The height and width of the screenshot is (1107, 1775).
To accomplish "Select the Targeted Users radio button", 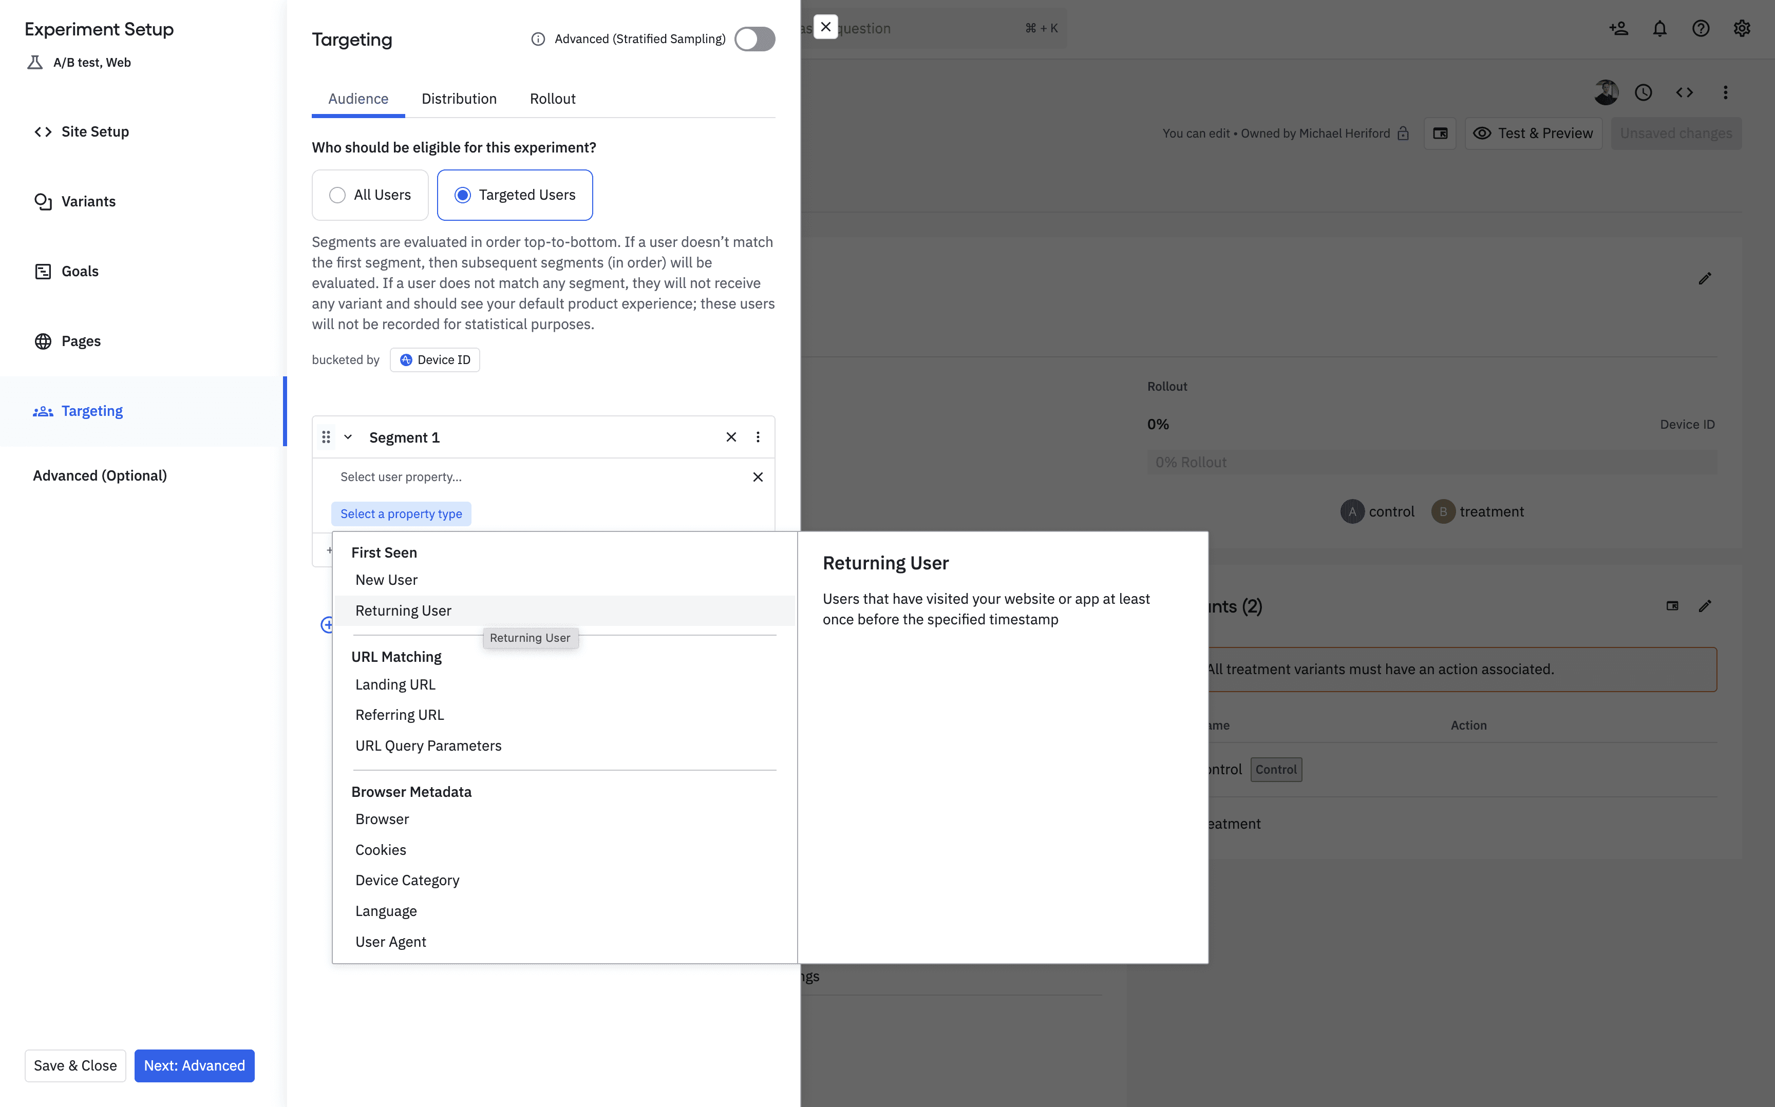I will pyautogui.click(x=463, y=195).
